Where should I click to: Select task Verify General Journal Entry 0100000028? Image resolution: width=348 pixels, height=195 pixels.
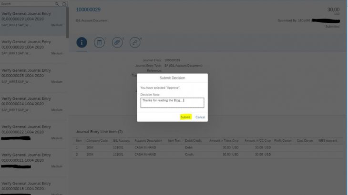(x=33, y=50)
